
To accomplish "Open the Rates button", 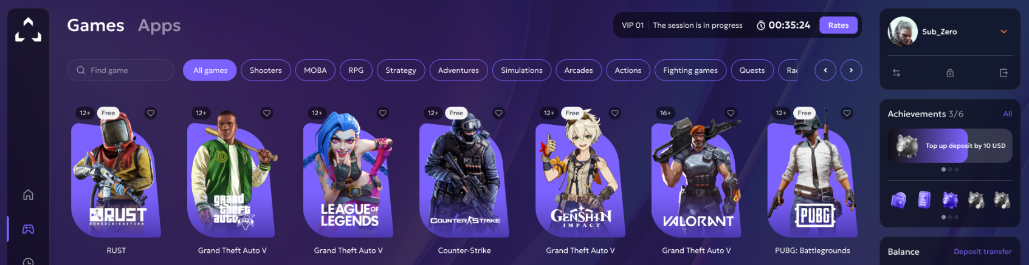I will point(838,25).
